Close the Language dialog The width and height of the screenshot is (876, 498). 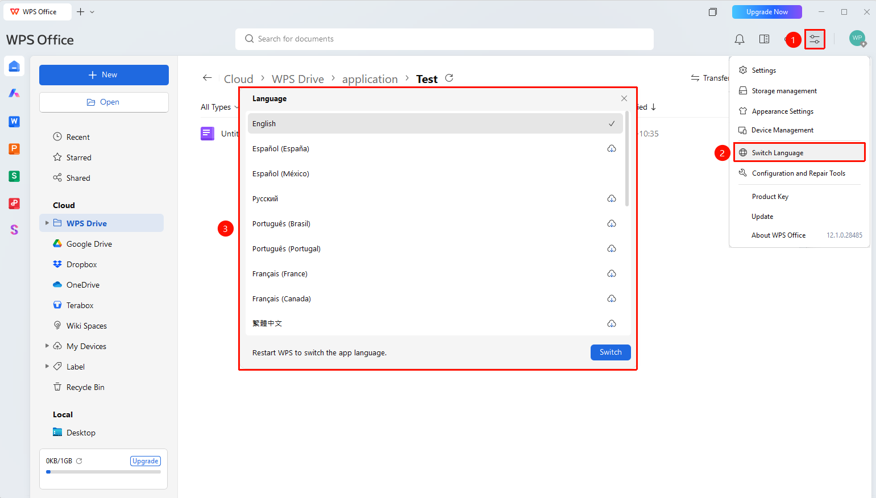[624, 98]
